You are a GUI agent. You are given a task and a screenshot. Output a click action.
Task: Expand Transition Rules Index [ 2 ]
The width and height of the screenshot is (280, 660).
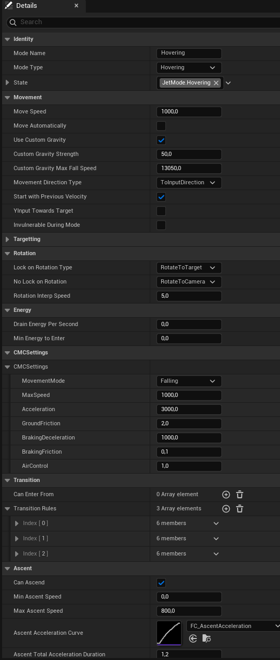[17, 554]
